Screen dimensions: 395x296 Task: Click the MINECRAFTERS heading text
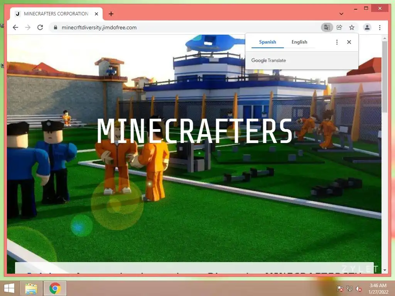(x=195, y=131)
